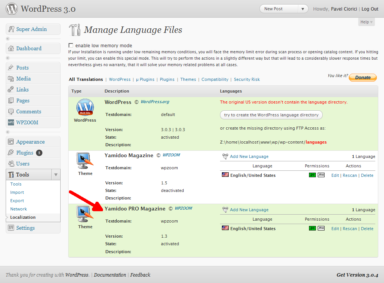Open Network submenu item
This screenshot has height=283, width=384.
click(19, 209)
